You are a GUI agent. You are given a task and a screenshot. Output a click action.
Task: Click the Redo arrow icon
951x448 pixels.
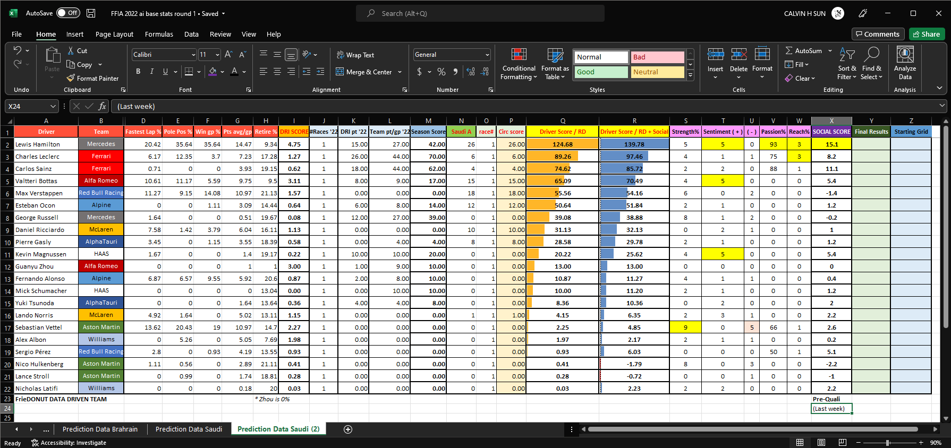pos(18,64)
